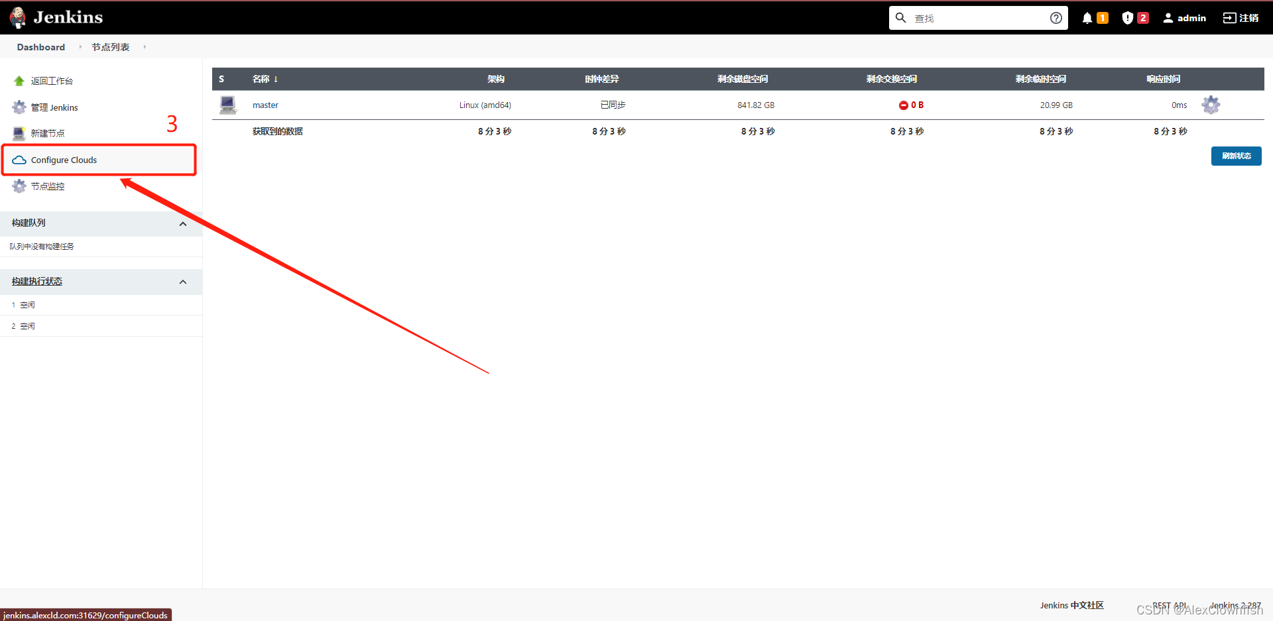Click the 已同步 clock status cell
Viewport: 1273px width, 621px height.
click(613, 105)
